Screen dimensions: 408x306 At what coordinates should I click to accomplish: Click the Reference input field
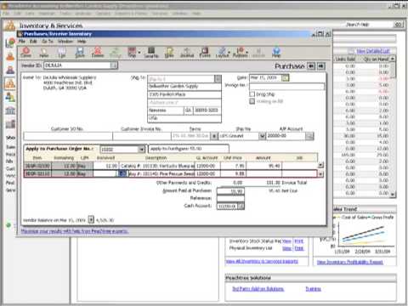tap(230, 199)
